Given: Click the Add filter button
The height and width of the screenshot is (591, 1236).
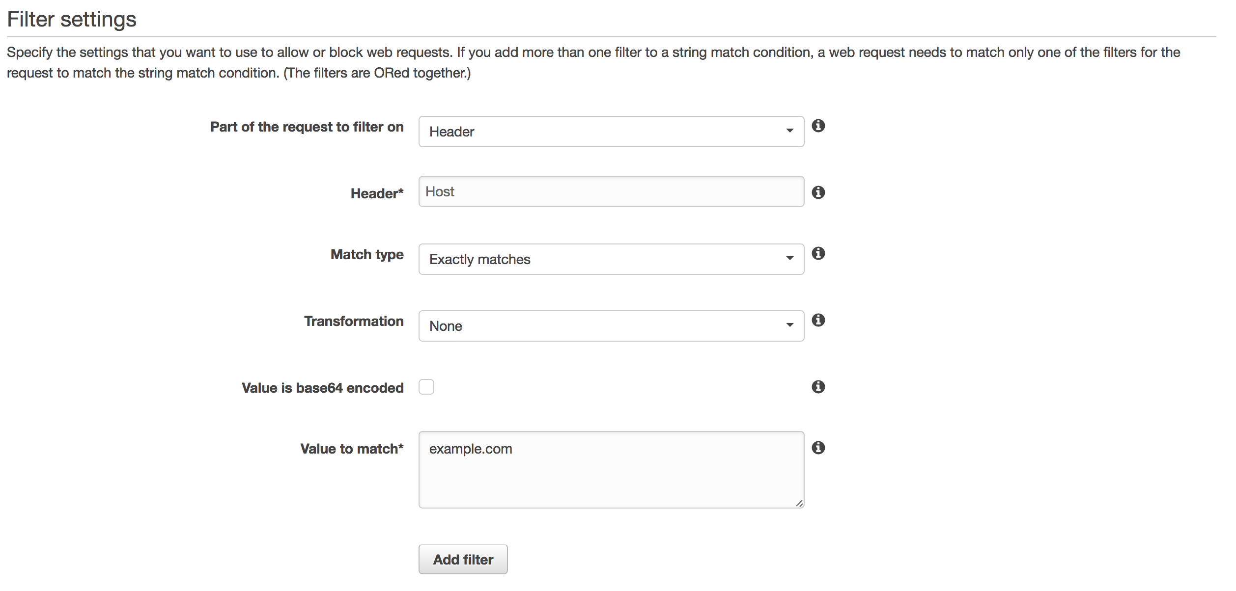Looking at the screenshot, I should pos(463,559).
